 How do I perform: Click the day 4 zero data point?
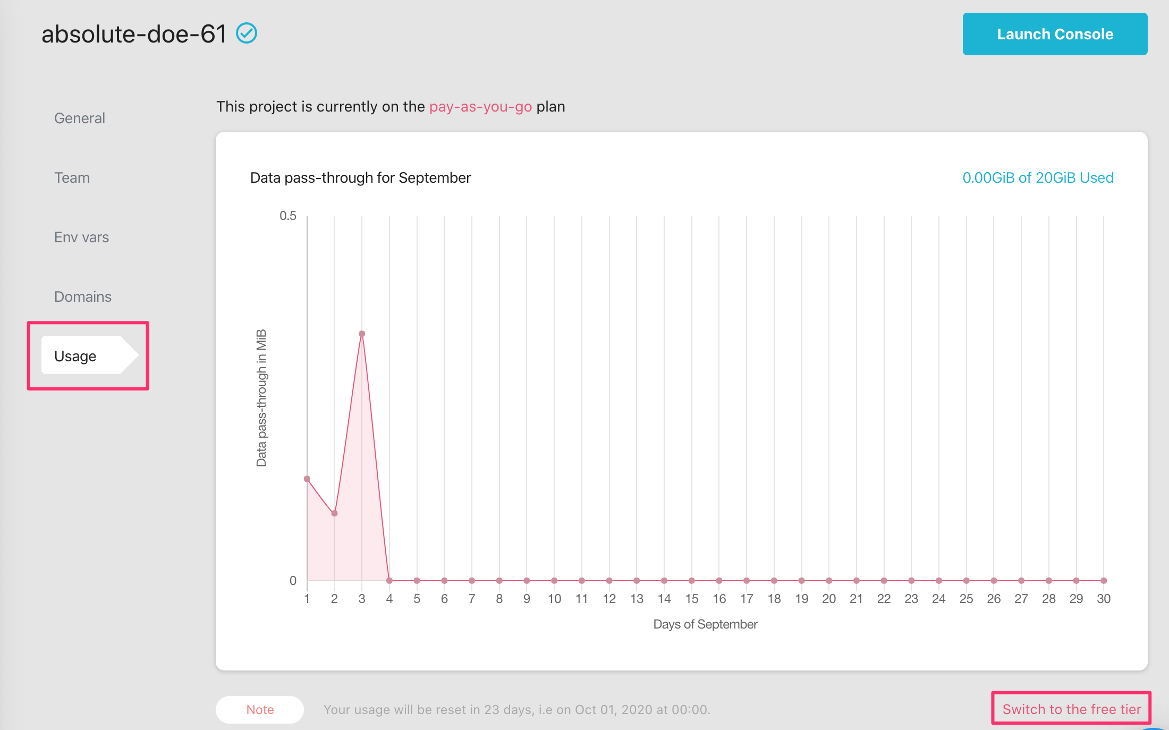point(389,581)
